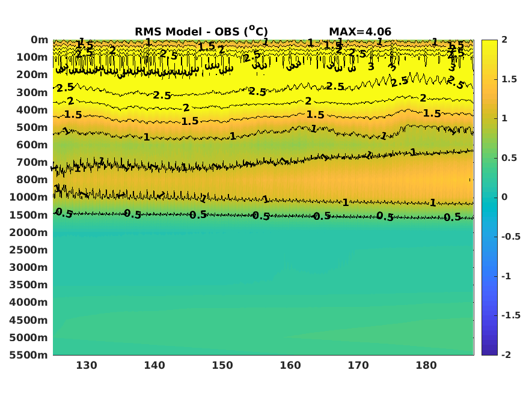Click the 160 longitude axis label
This screenshot has width=526, height=394.
pos(290,365)
